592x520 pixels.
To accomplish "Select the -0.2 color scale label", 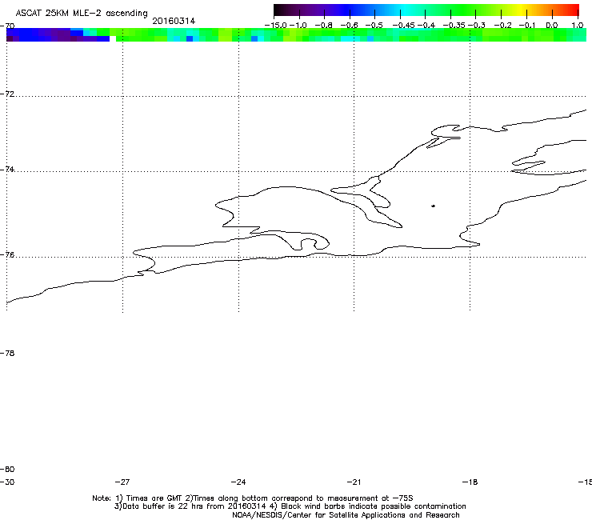I will (502, 26).
